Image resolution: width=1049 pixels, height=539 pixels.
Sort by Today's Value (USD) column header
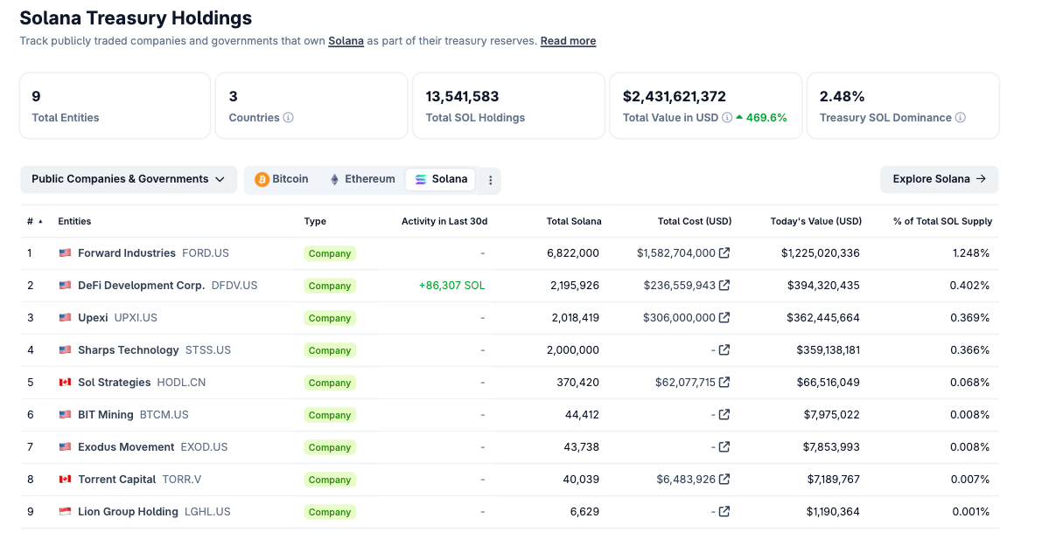(x=815, y=222)
